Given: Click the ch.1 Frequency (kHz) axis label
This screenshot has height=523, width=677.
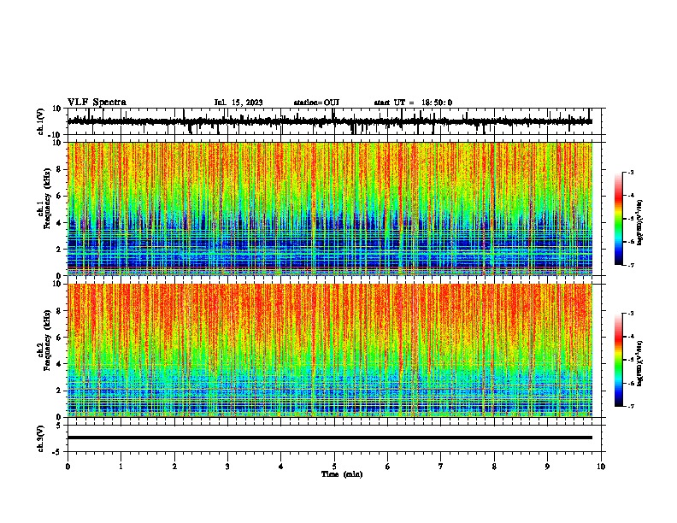Looking at the screenshot, I should [44, 199].
